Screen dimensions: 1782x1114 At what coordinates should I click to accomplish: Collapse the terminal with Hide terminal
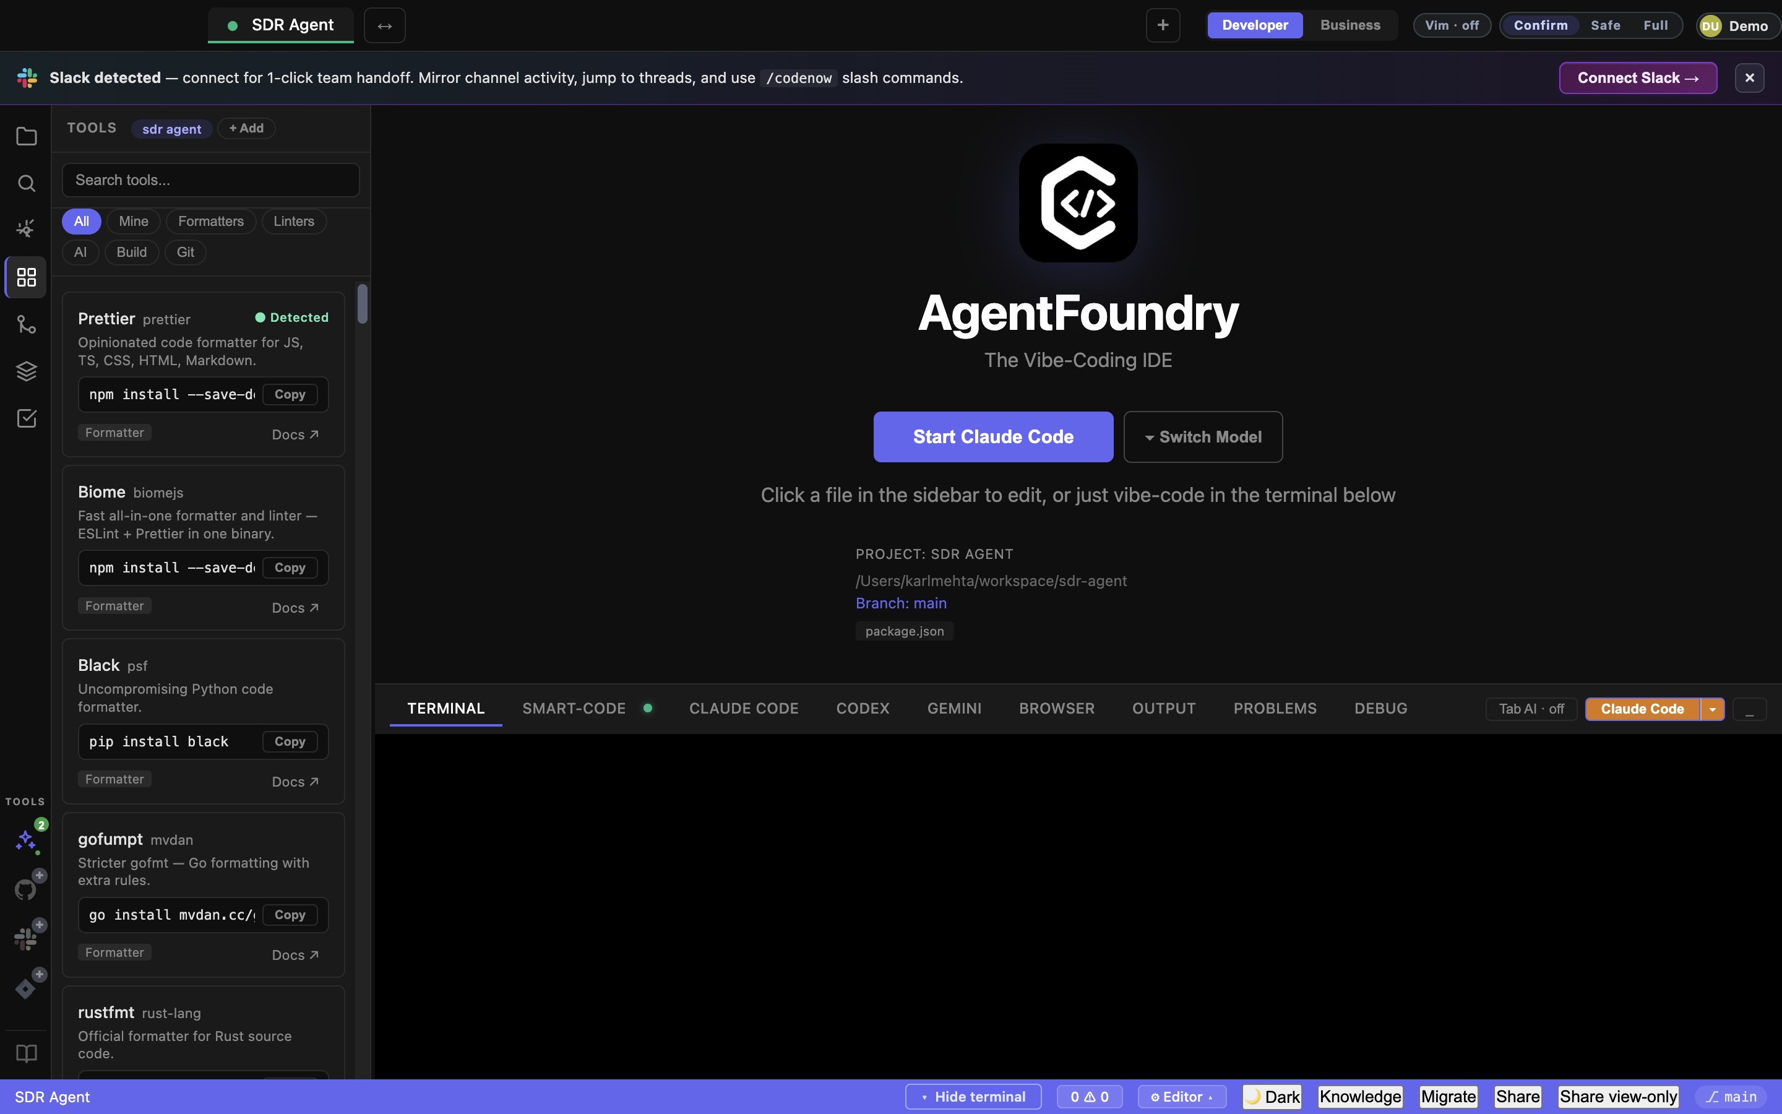coord(973,1097)
